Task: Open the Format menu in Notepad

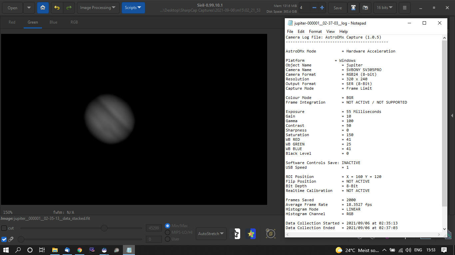Action: [x=315, y=32]
